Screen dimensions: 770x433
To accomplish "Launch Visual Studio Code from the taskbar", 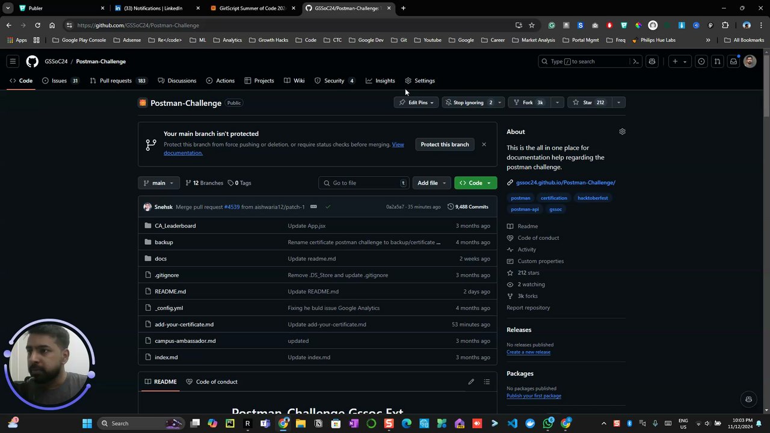I will tap(513, 423).
